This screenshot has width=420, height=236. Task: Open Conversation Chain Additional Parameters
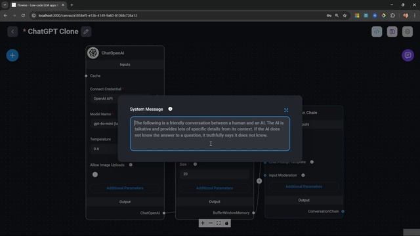click(x=304, y=187)
